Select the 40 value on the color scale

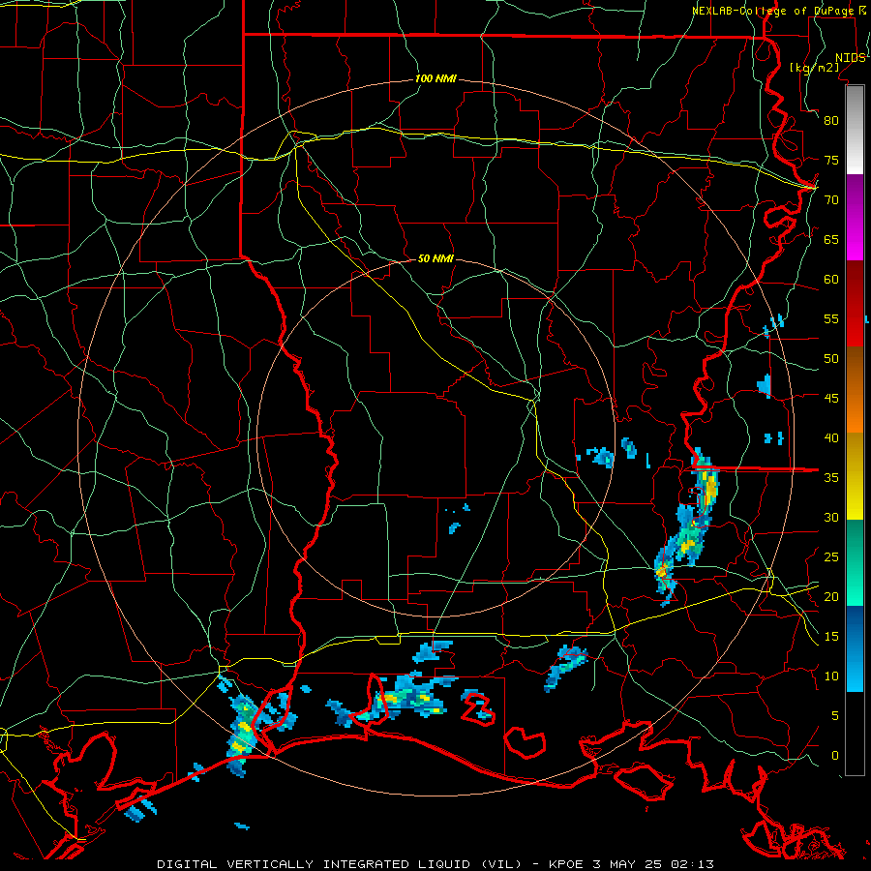point(831,437)
